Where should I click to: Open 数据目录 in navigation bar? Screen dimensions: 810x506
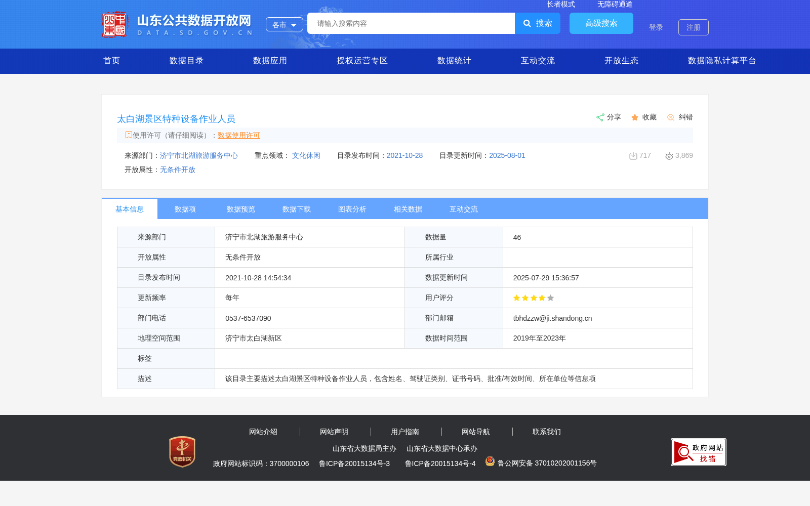[187, 61]
